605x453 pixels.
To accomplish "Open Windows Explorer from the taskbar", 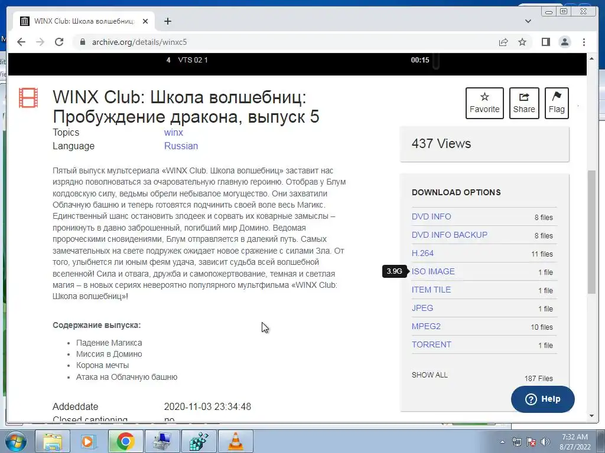I will [53, 441].
